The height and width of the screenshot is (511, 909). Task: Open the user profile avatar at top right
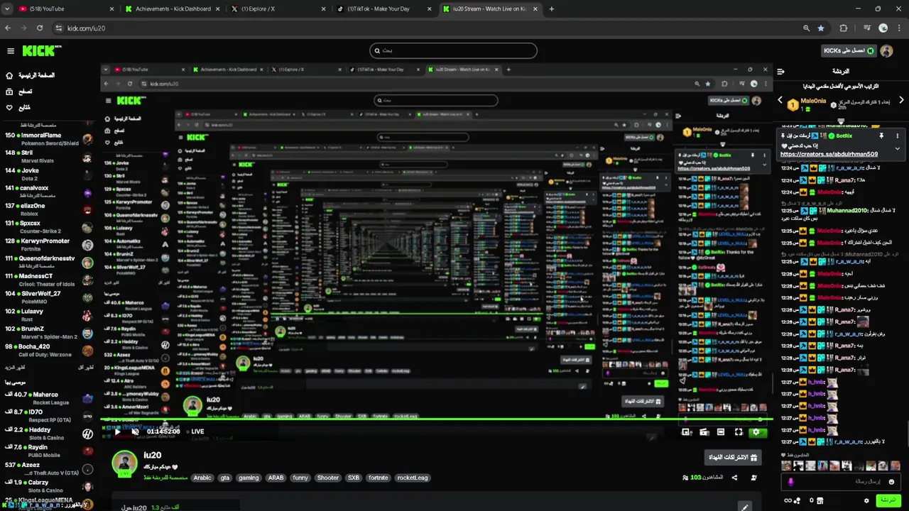pos(886,51)
